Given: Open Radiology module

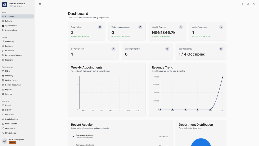Looking at the screenshot, I should (17, 46).
